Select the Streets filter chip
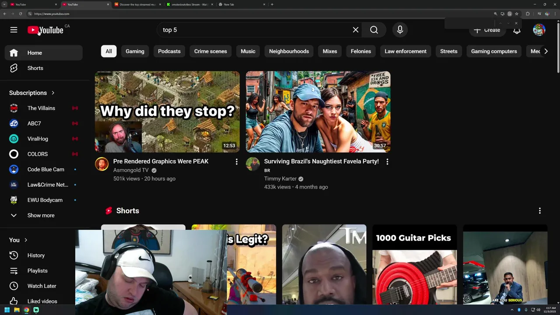The image size is (560, 315). coord(449,51)
